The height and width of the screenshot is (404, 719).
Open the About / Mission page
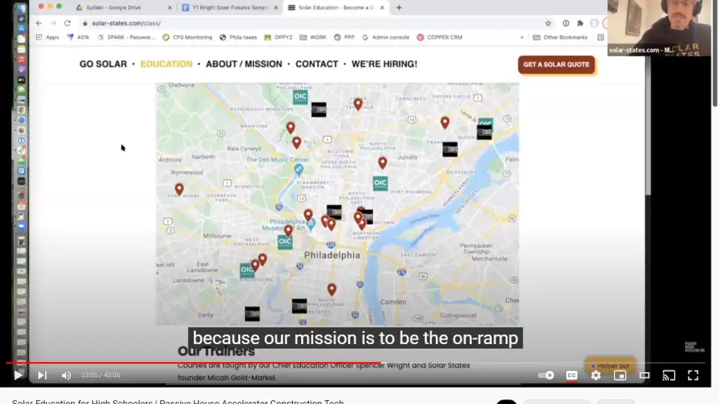243,64
